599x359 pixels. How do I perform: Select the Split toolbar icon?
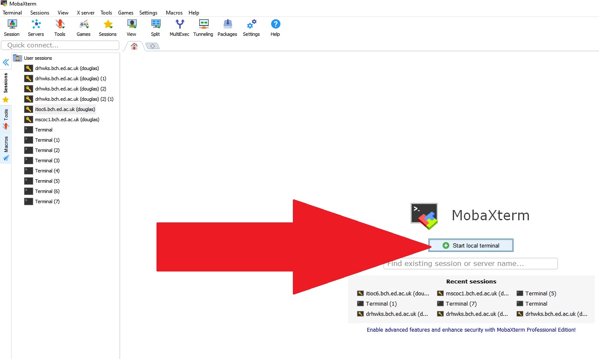pos(156,28)
